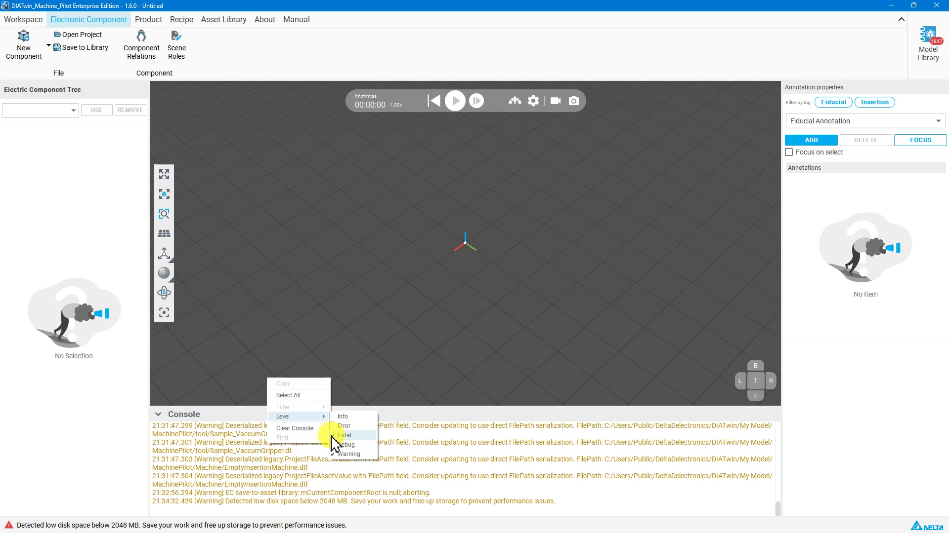
Task: Click the video record camera icon
Action: [556, 101]
